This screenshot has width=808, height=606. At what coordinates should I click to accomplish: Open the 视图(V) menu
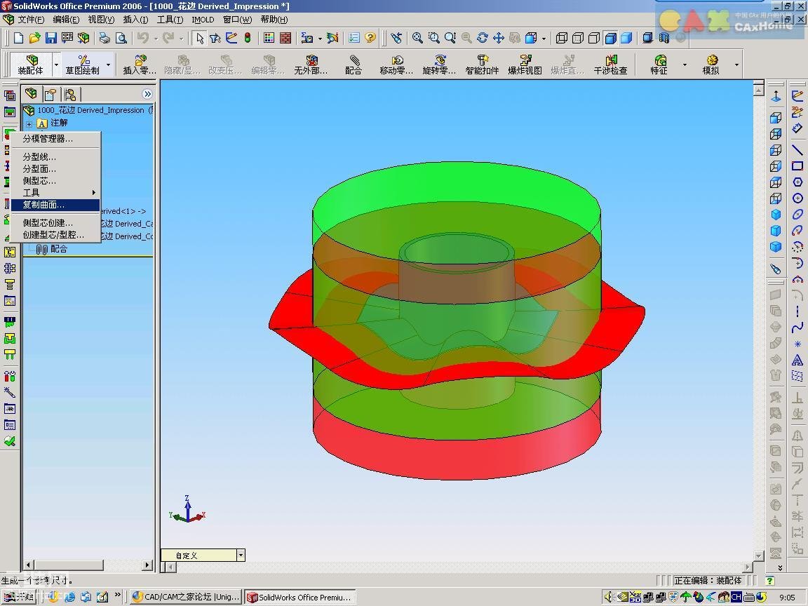click(x=101, y=20)
